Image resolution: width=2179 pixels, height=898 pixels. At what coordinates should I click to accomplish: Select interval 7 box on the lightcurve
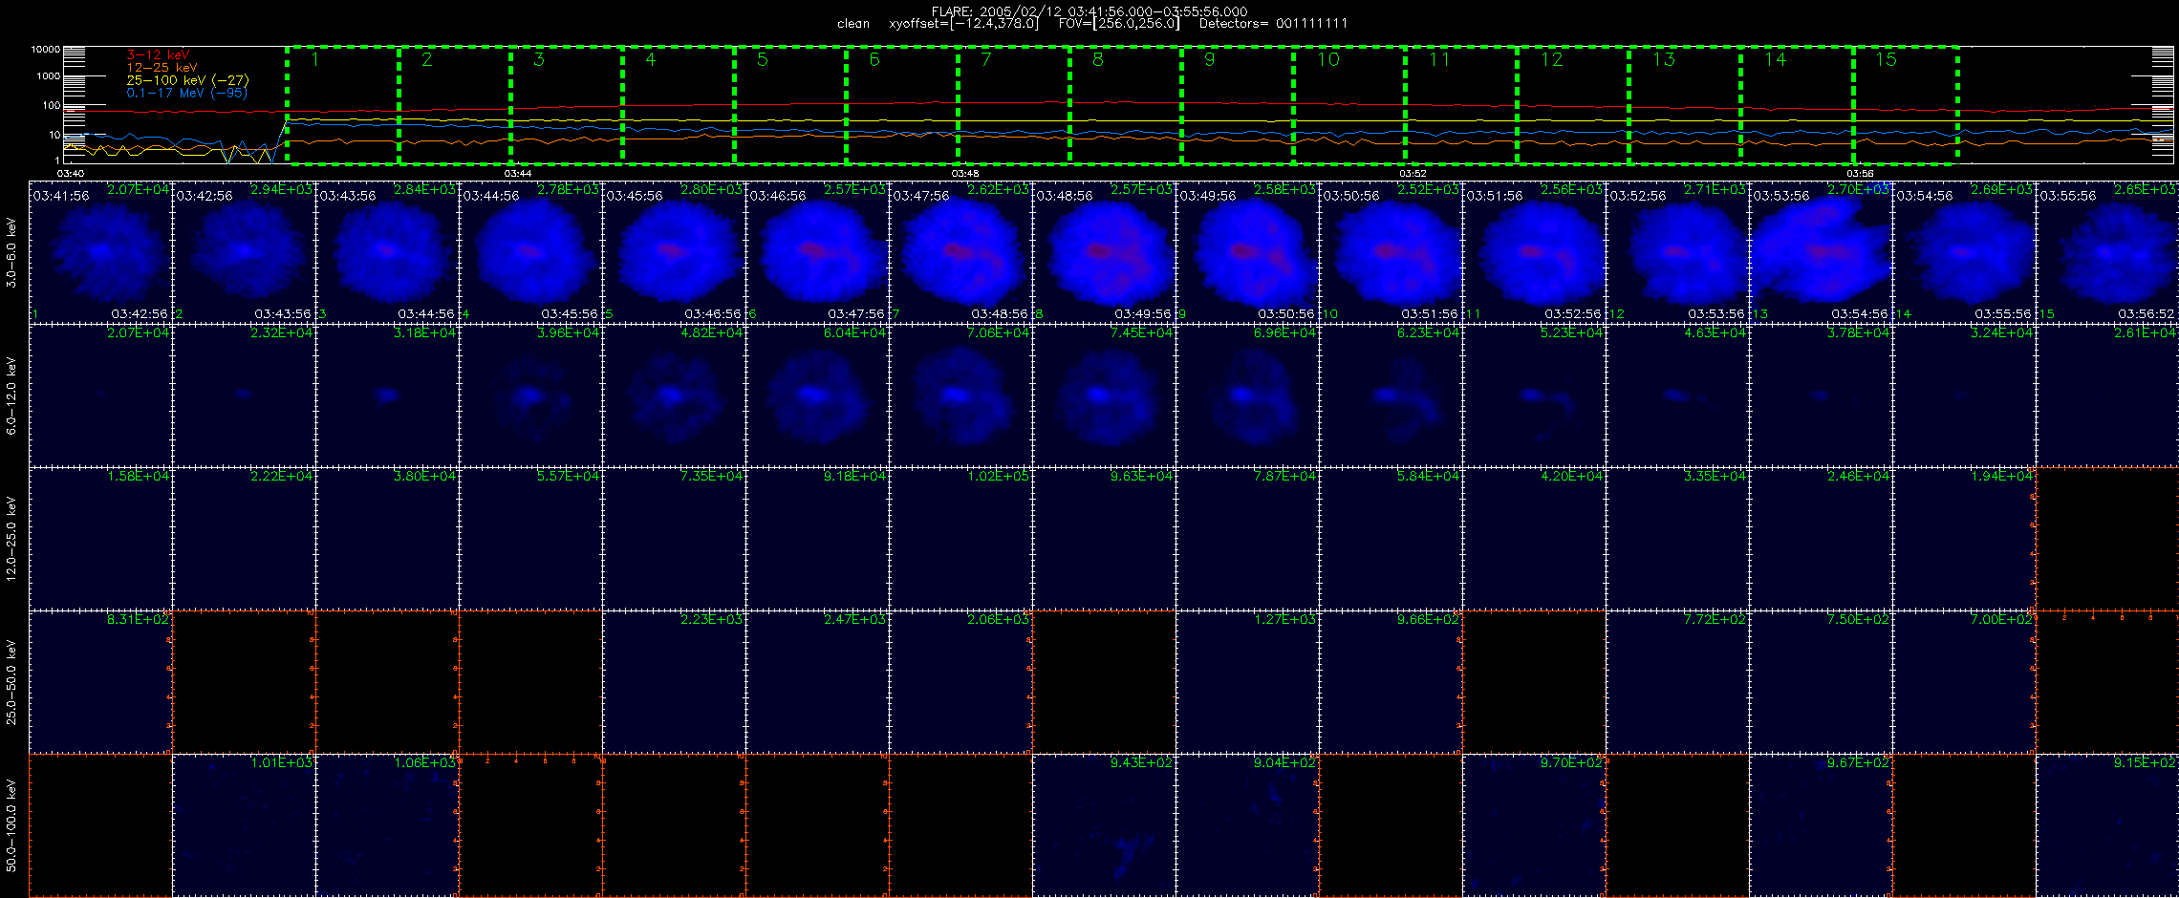coord(1013,104)
